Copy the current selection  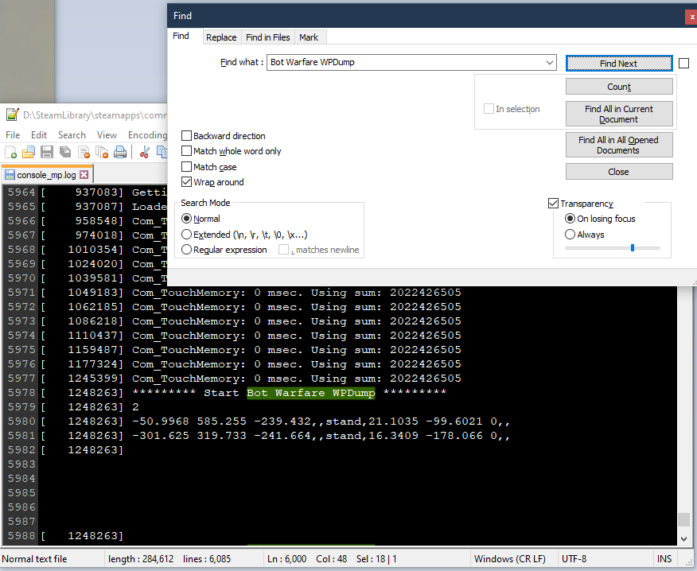click(162, 153)
